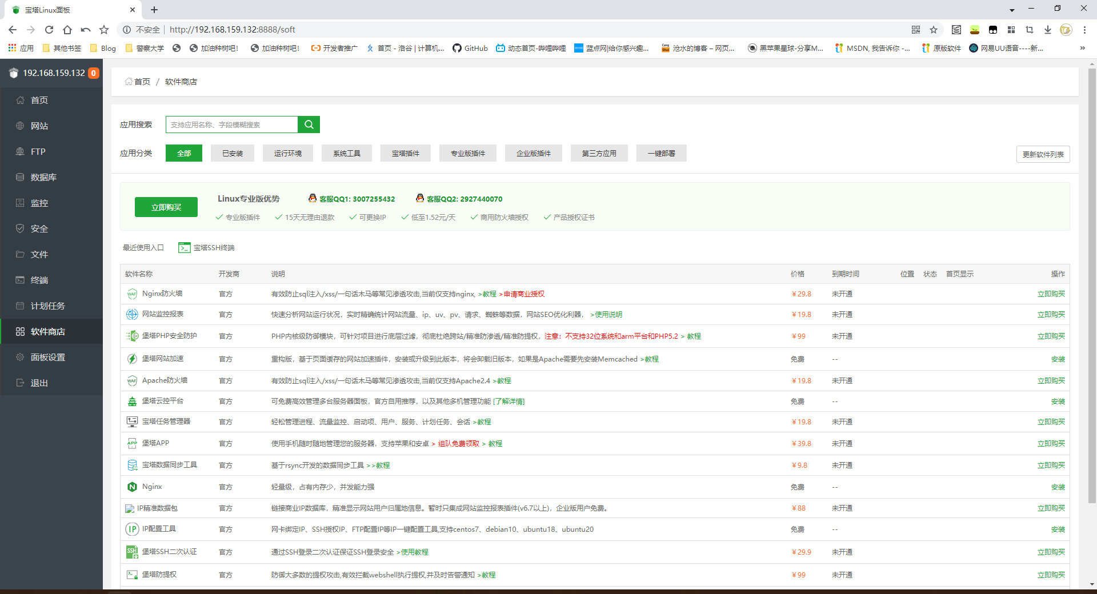
Task: Click the green 立即购买 banner button
Action: tap(166, 207)
